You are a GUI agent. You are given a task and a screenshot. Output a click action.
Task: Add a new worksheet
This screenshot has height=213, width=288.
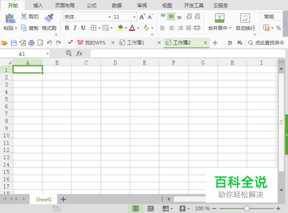[x=63, y=199]
